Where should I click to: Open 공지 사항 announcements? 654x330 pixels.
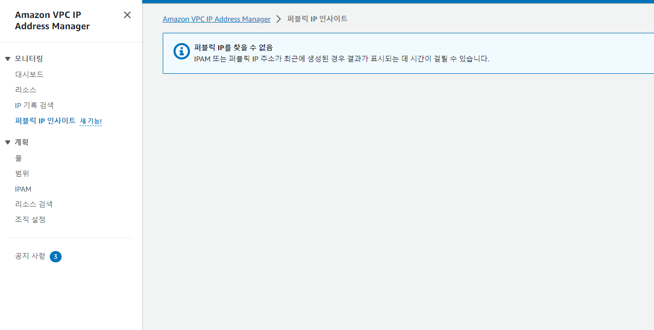(30, 256)
